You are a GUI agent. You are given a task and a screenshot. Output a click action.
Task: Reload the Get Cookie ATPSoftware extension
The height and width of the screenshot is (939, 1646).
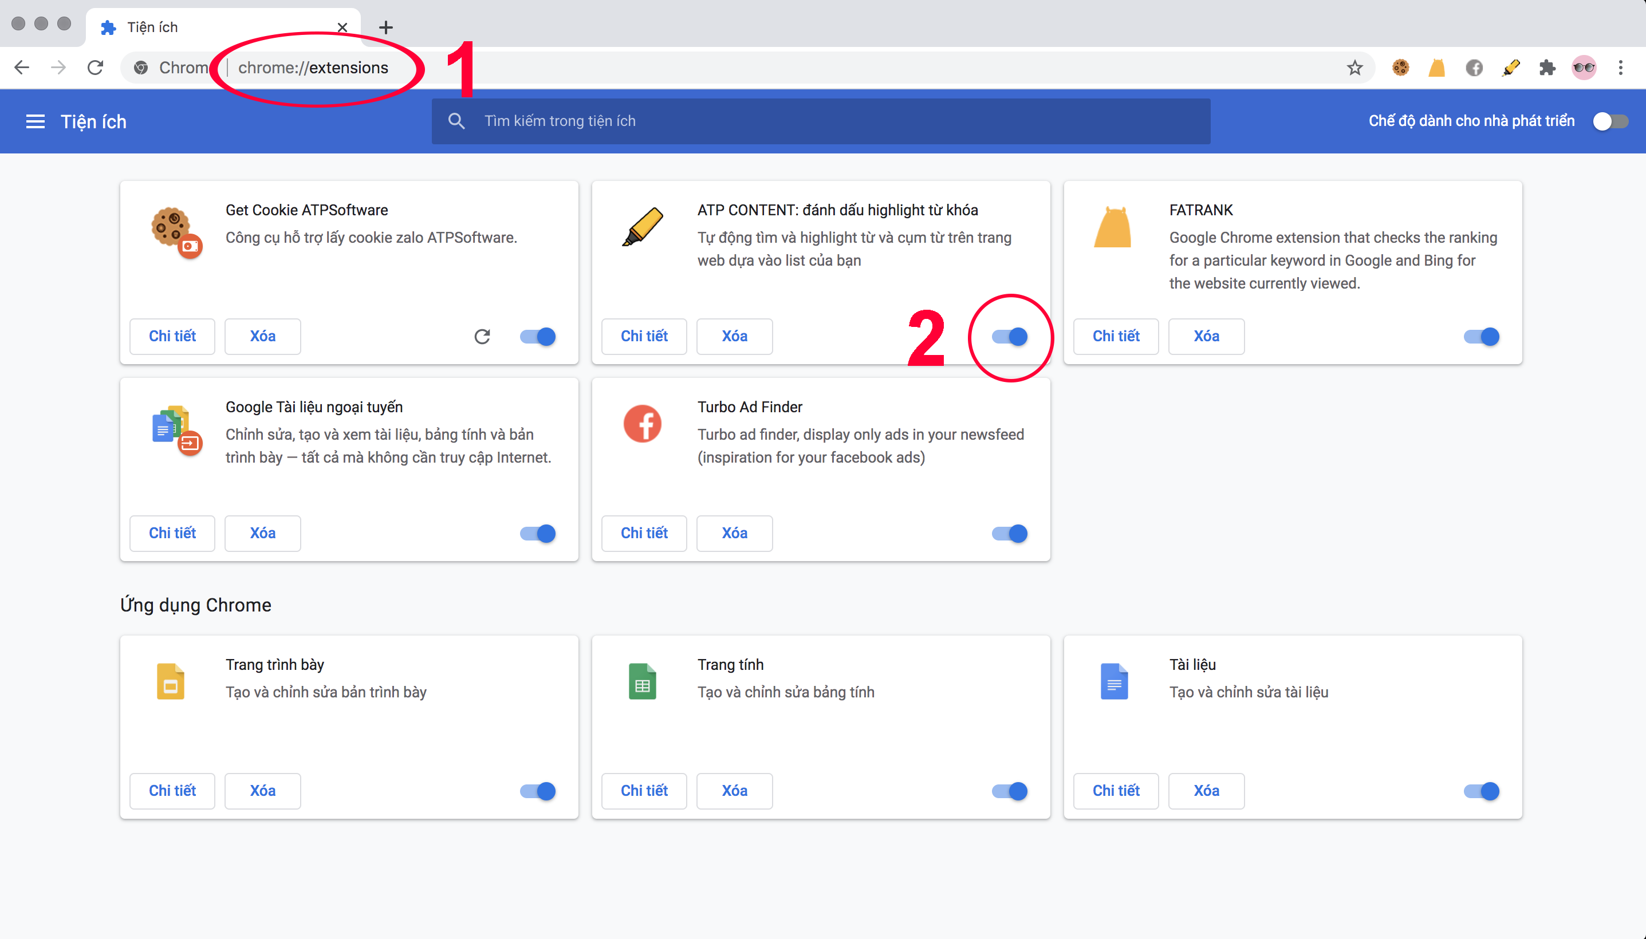click(482, 336)
